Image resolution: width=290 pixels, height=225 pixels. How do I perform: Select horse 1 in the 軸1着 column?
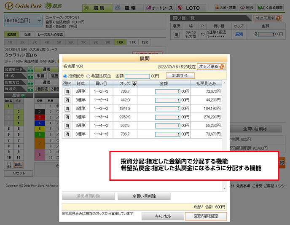point(9,106)
